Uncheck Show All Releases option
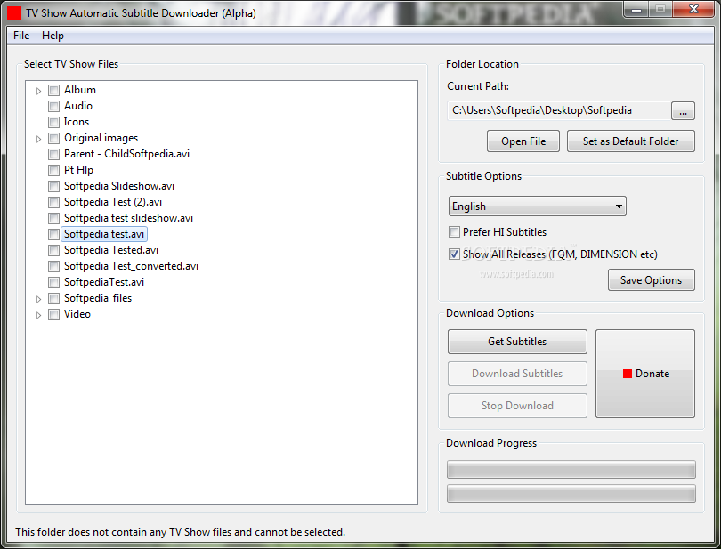 (454, 254)
